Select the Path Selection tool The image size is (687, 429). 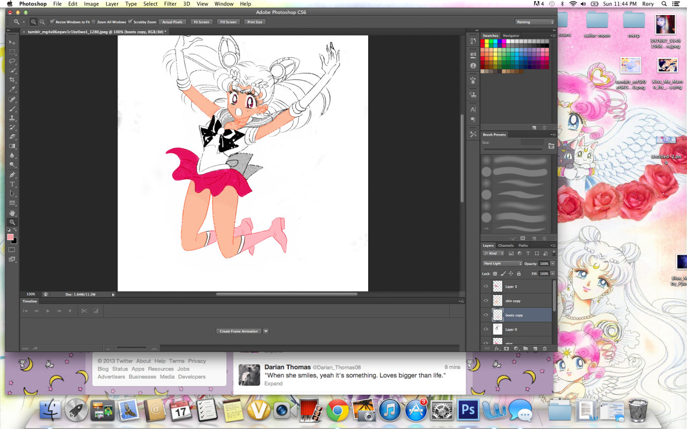[x=12, y=194]
